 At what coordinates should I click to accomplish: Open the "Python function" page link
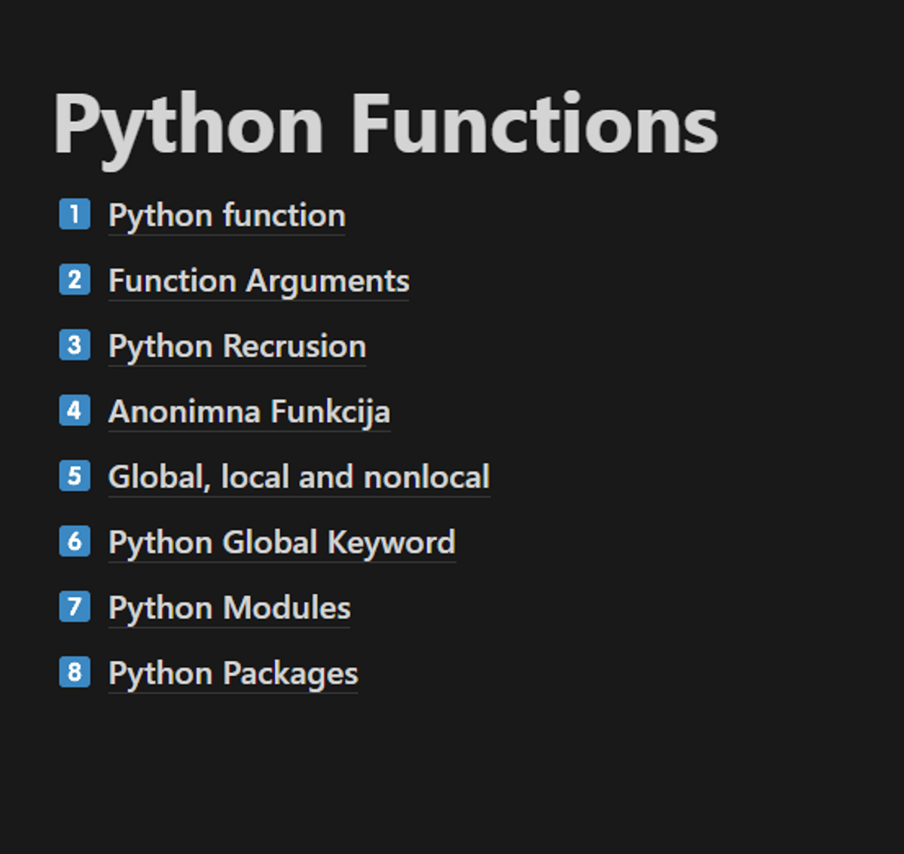click(227, 216)
